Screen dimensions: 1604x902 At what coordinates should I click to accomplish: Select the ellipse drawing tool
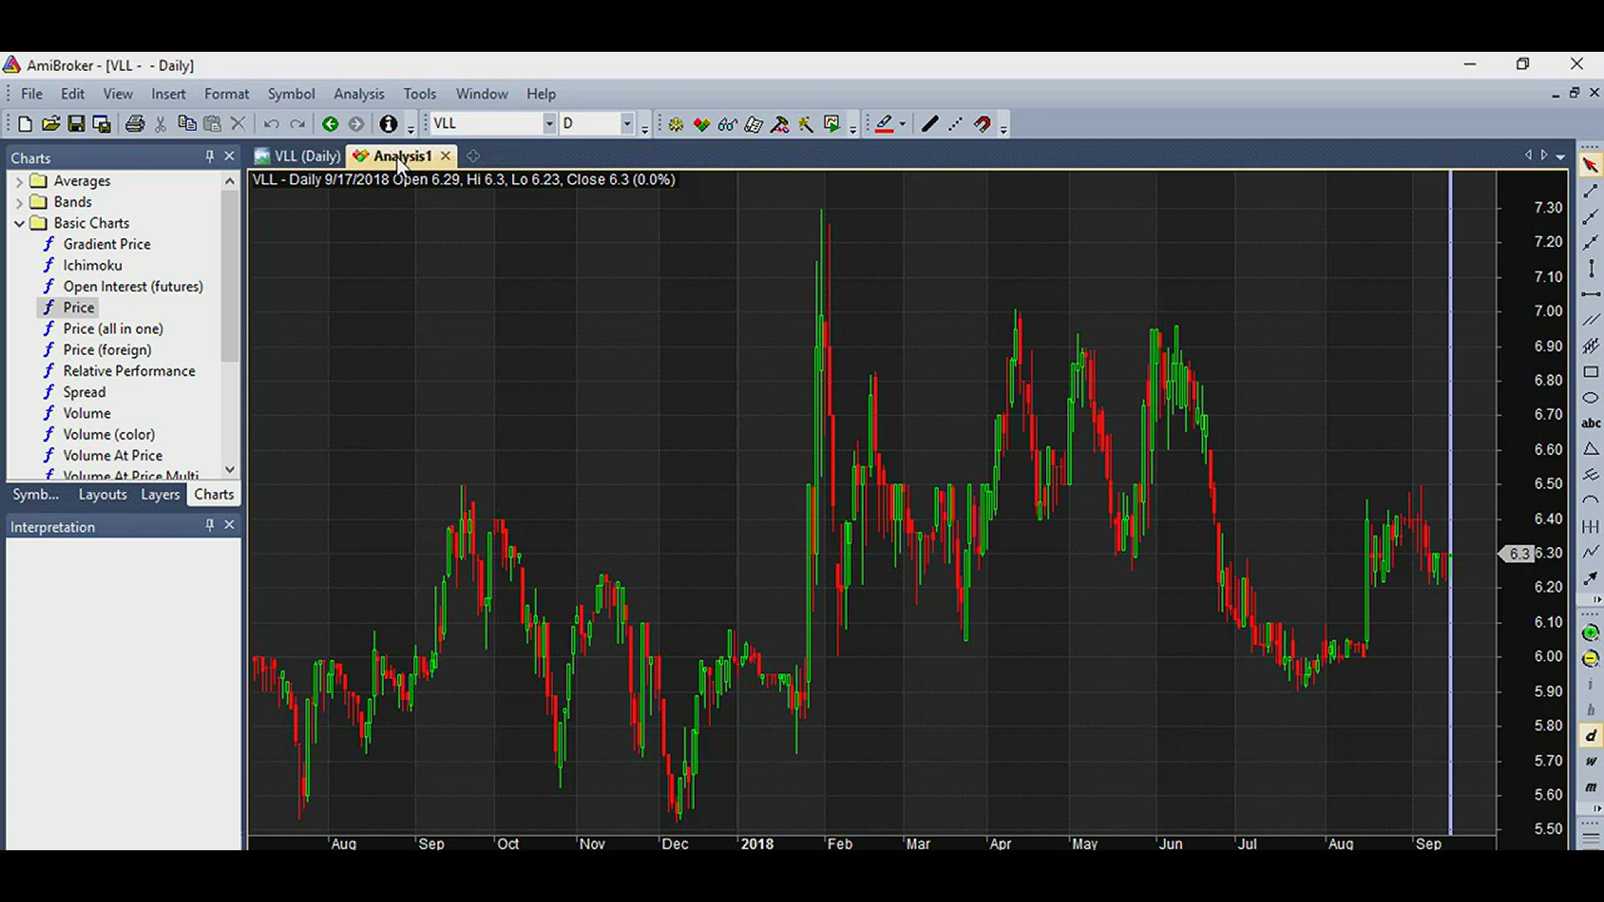1591,398
